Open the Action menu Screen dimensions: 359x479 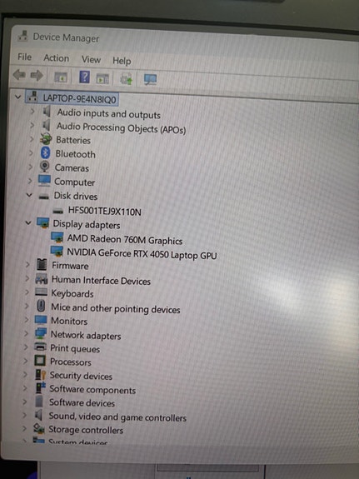[56, 58]
